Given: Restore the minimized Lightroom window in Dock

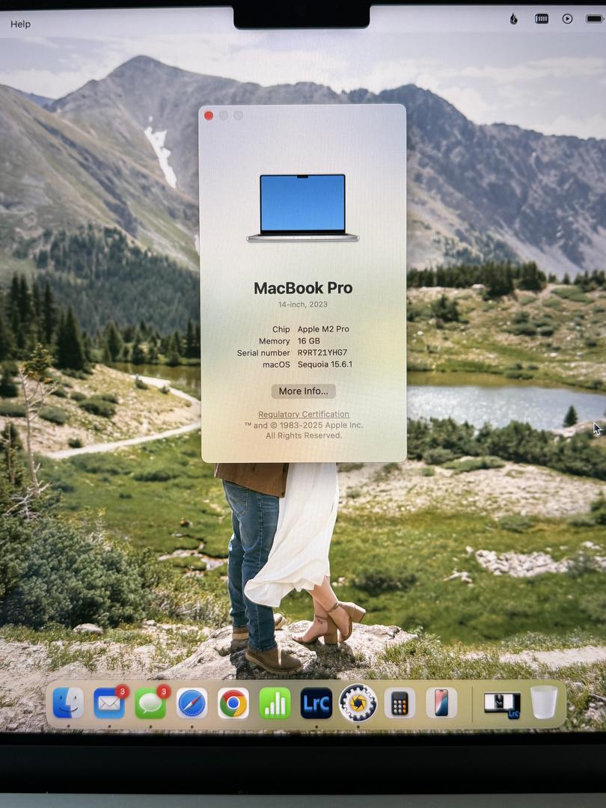Looking at the screenshot, I should point(502,703).
